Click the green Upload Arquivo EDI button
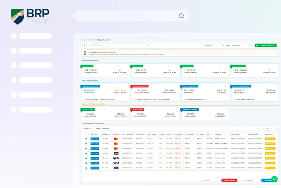The width and height of the screenshot is (281, 188). pos(266,45)
